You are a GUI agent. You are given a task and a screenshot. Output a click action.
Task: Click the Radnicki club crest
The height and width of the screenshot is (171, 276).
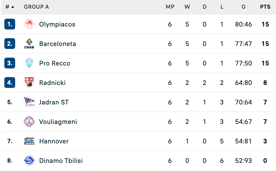(x=29, y=83)
